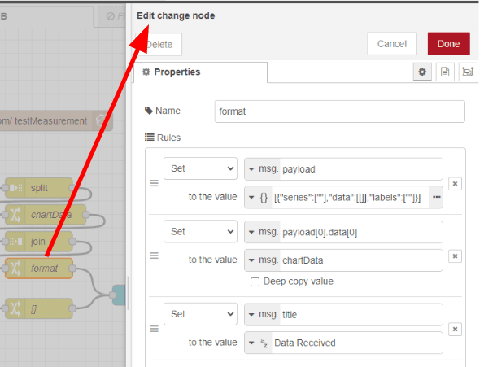Open msg type selector for payload[0].data[0]

[263, 232]
